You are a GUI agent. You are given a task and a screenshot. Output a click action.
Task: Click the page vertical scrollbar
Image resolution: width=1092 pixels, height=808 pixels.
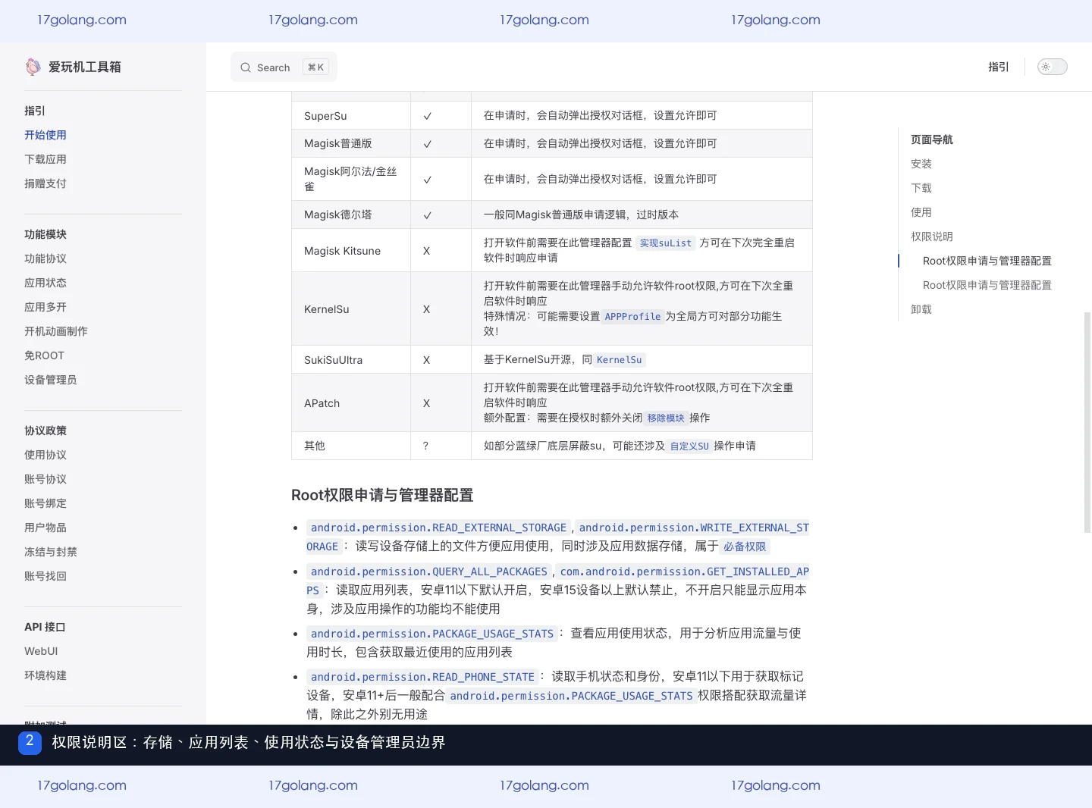pyautogui.click(x=1087, y=421)
